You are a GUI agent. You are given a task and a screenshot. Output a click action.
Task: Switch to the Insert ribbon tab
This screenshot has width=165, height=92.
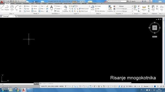click(x=13, y=4)
